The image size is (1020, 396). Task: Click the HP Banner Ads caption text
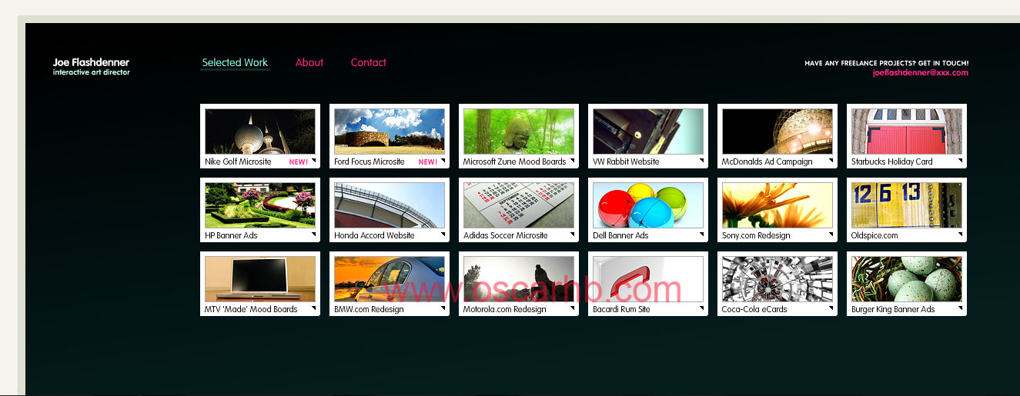pos(231,236)
